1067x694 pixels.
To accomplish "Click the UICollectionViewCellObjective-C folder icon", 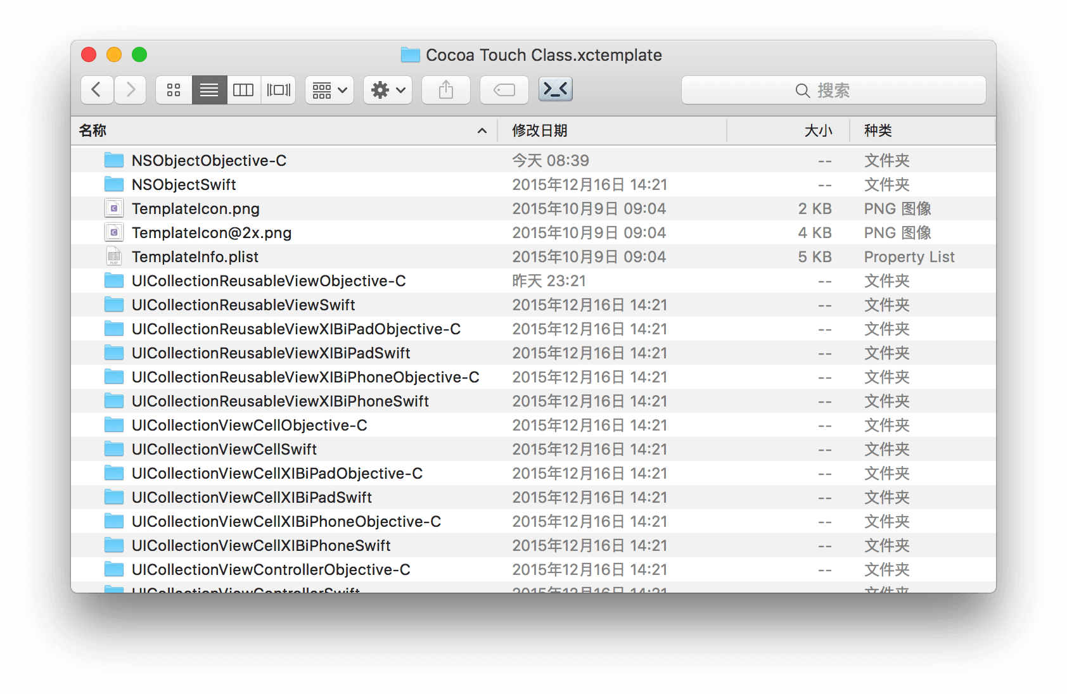I will pyautogui.click(x=114, y=425).
